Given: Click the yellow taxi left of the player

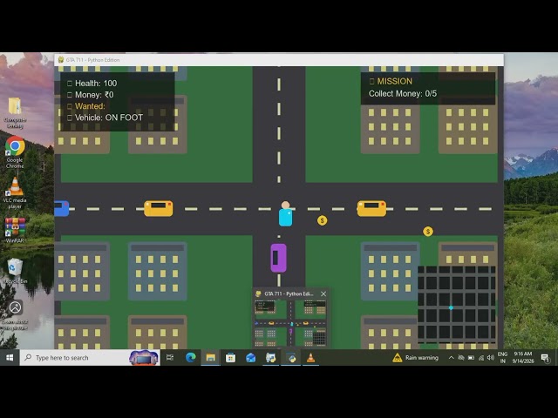Looking at the screenshot, I should (x=159, y=209).
